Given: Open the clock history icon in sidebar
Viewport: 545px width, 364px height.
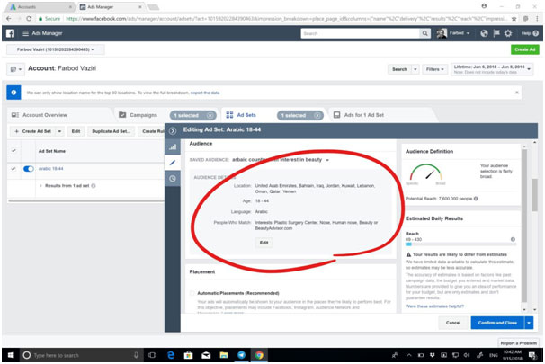Looking at the screenshot, I should click(x=173, y=178).
